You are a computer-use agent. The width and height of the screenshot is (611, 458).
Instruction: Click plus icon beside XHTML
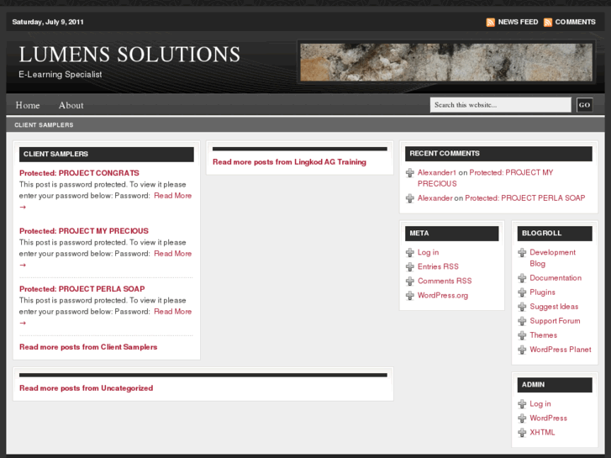pyautogui.click(x=522, y=433)
